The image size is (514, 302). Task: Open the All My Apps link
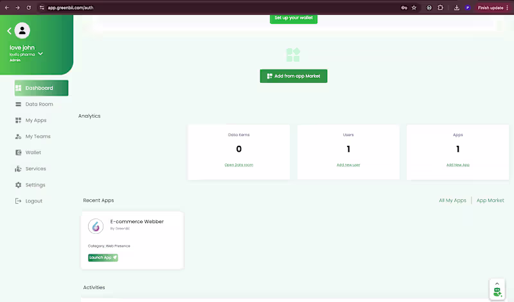(x=452, y=200)
